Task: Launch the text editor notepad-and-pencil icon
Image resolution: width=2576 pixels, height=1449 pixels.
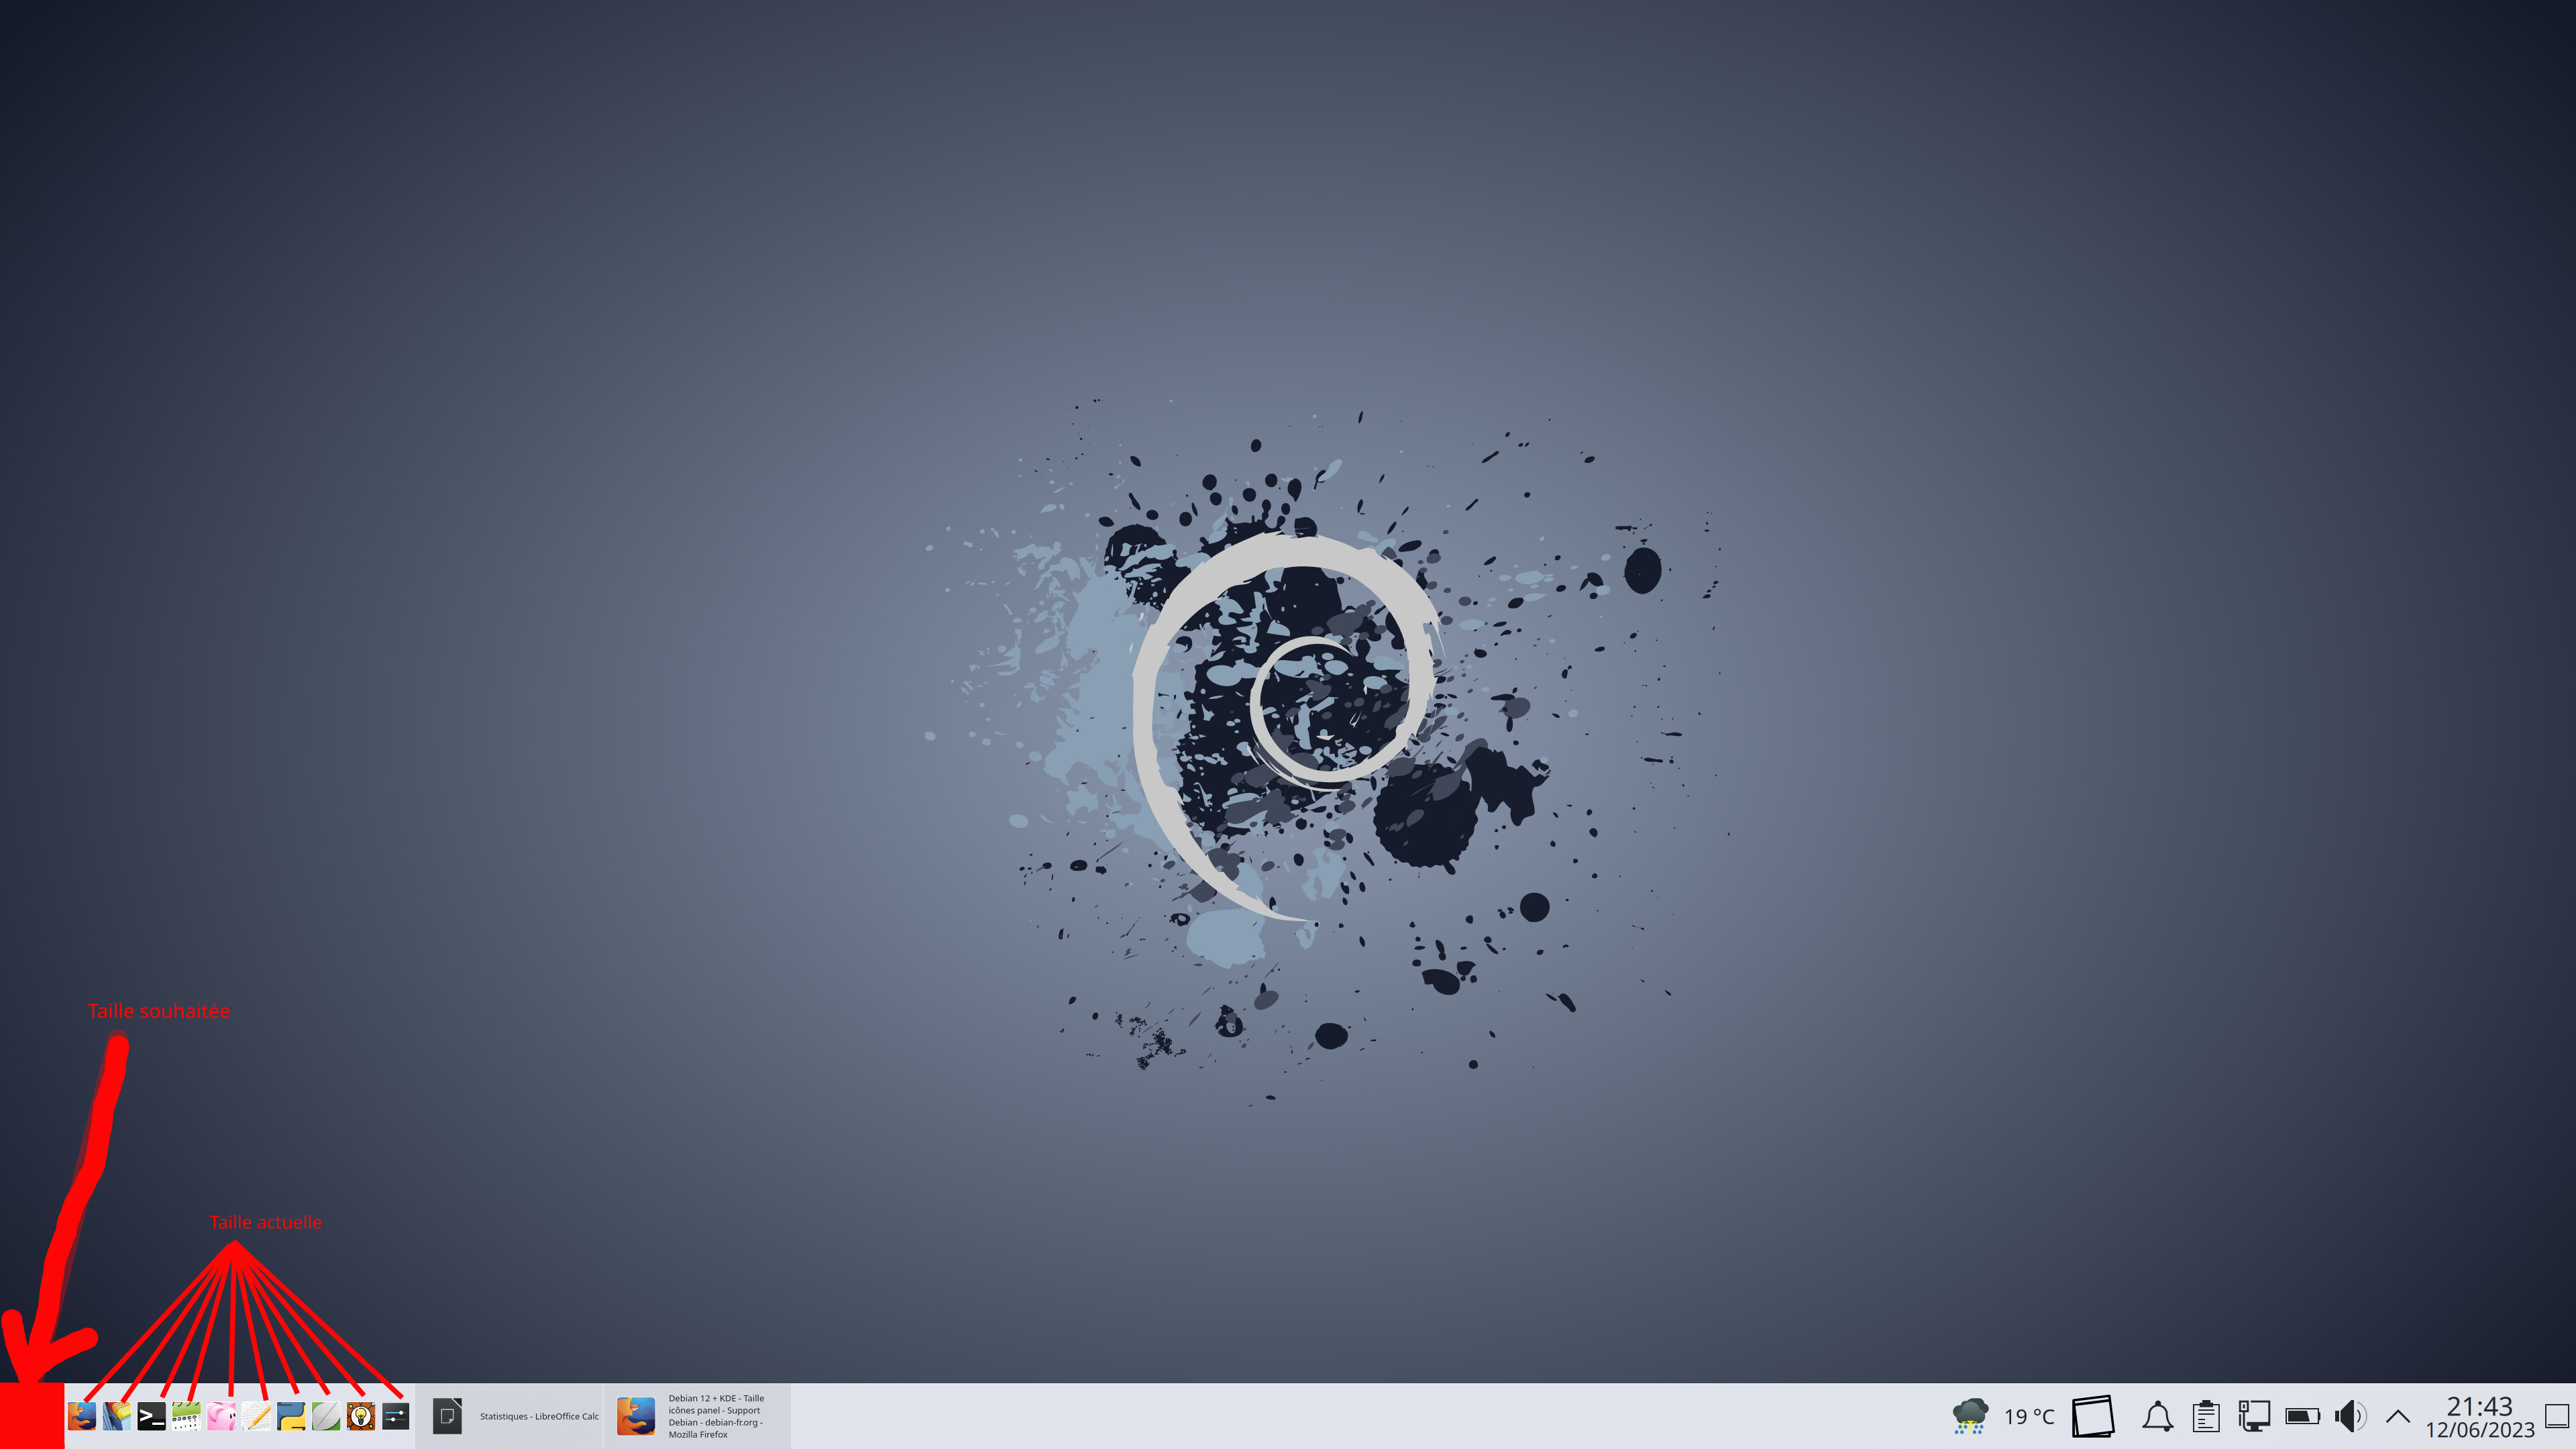Action: tap(257, 1416)
